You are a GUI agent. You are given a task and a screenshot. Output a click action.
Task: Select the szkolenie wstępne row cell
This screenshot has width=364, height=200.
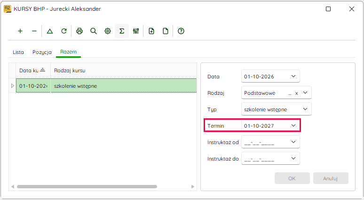(x=124, y=86)
